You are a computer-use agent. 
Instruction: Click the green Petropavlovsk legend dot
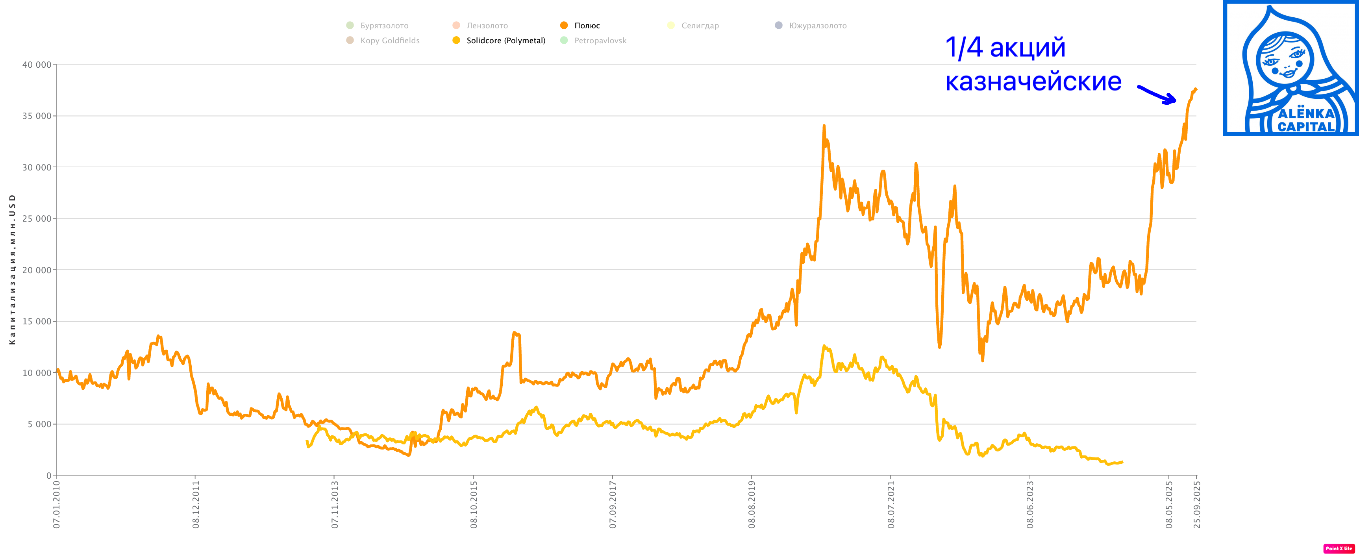pyautogui.click(x=564, y=41)
